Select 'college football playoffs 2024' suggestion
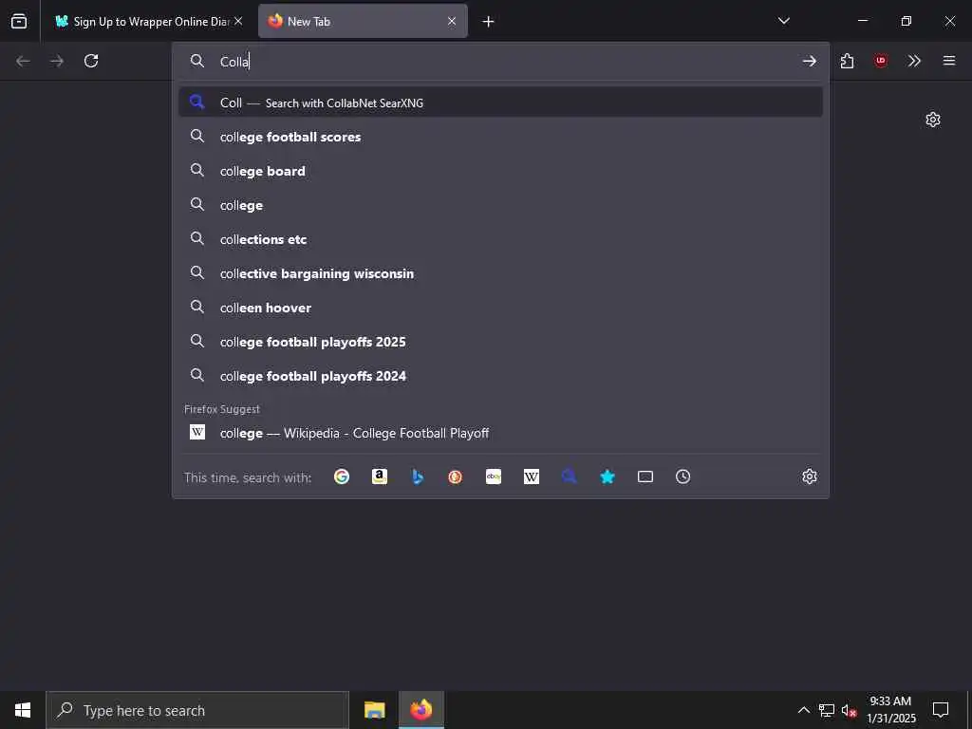The height and width of the screenshot is (729, 972). (x=501, y=376)
